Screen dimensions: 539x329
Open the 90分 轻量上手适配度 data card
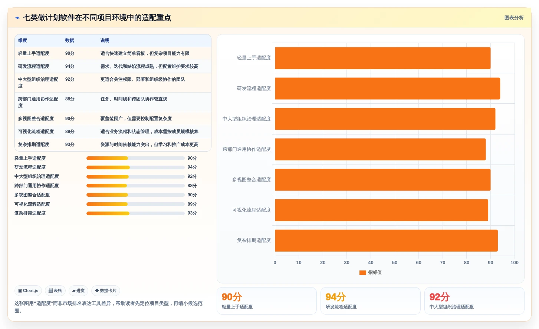[267, 301]
